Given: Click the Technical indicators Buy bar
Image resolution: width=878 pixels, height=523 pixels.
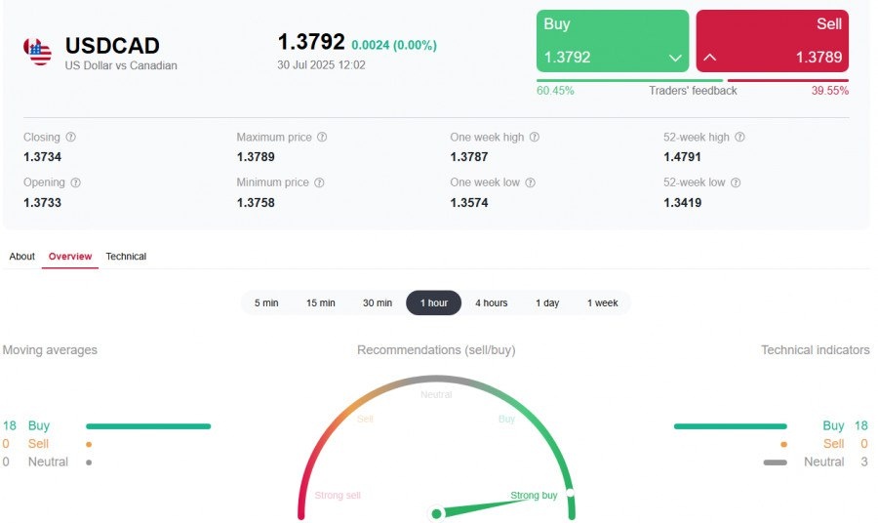Looking at the screenshot, I should tap(730, 426).
